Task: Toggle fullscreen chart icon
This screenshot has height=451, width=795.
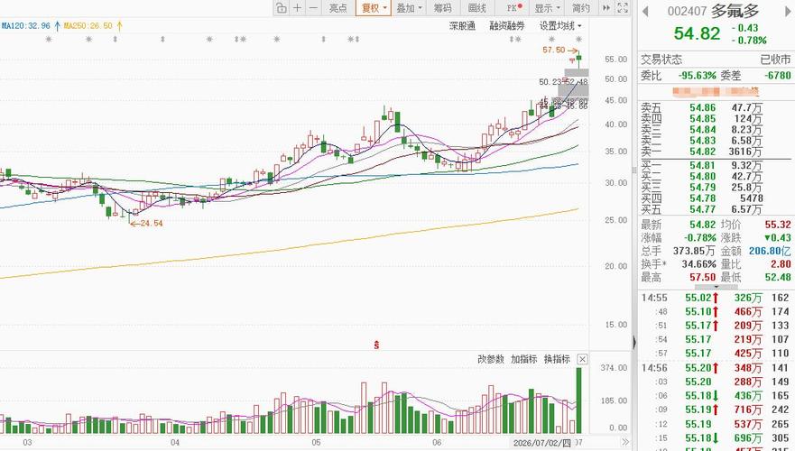Action: 623,7
